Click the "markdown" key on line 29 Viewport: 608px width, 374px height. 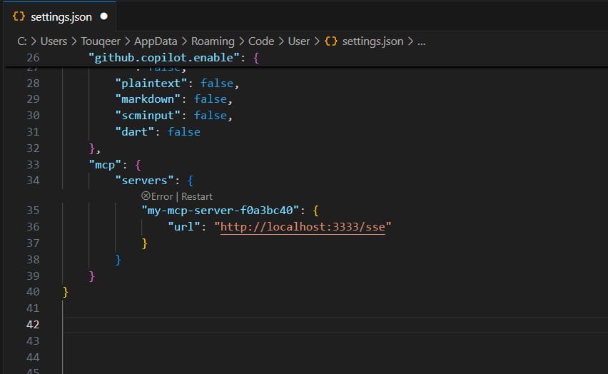pyautogui.click(x=148, y=99)
